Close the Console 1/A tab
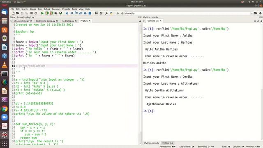263x148 pixels. (x=161, y=21)
